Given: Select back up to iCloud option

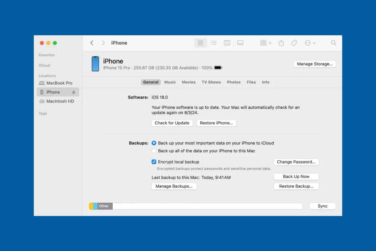Looking at the screenshot, I should 154,143.
